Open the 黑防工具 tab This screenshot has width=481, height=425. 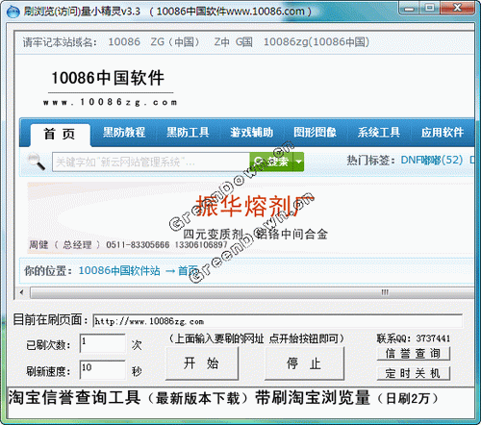click(188, 132)
